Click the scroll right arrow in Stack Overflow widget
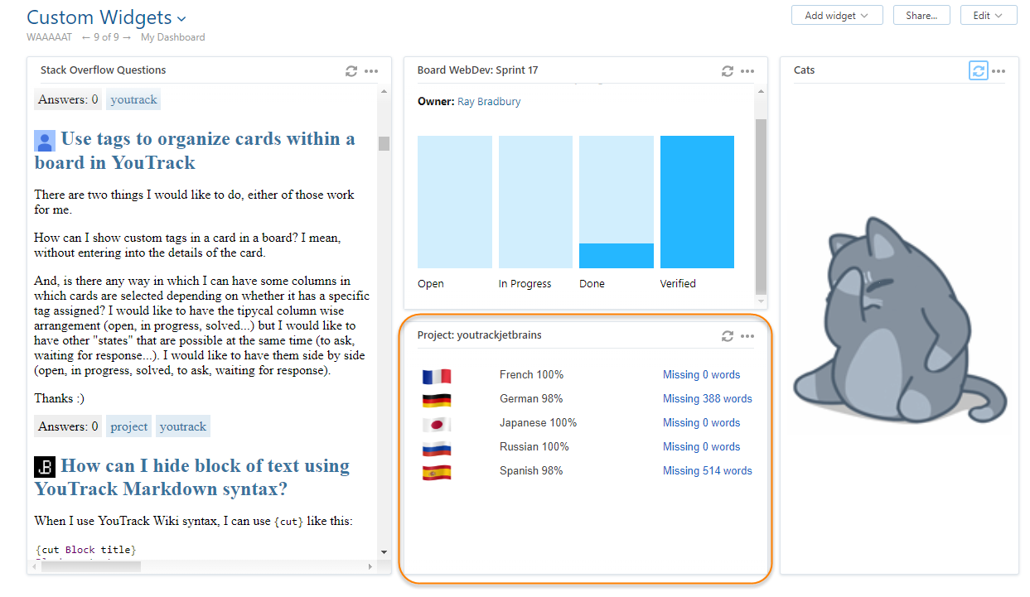The height and width of the screenshot is (597, 1030). (370, 566)
